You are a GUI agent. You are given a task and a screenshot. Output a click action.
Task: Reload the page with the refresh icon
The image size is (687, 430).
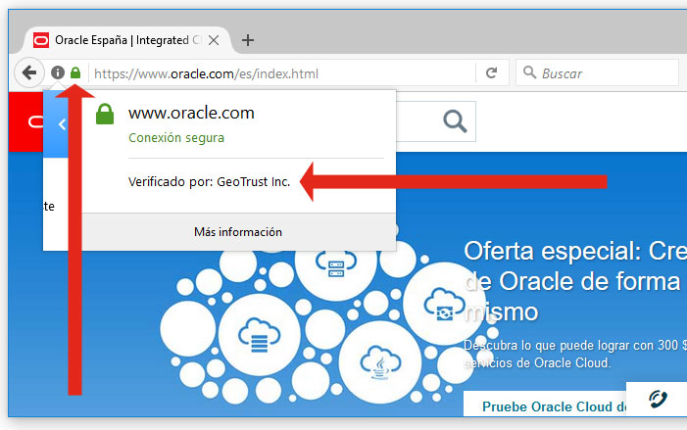click(x=492, y=72)
